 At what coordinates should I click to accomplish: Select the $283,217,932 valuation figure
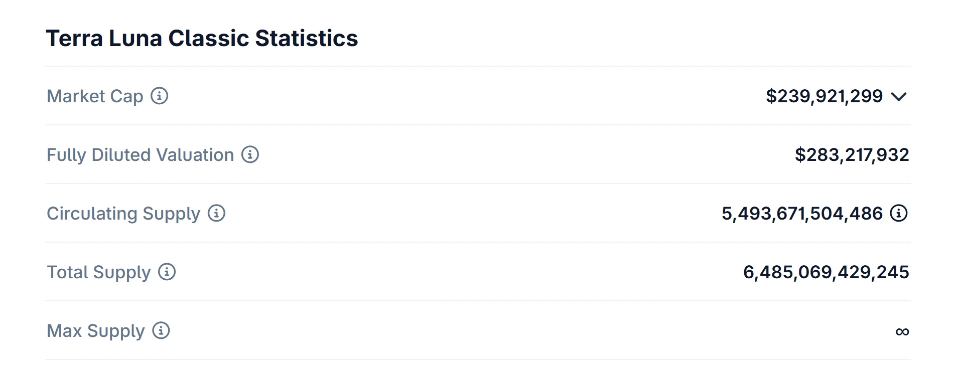point(852,155)
